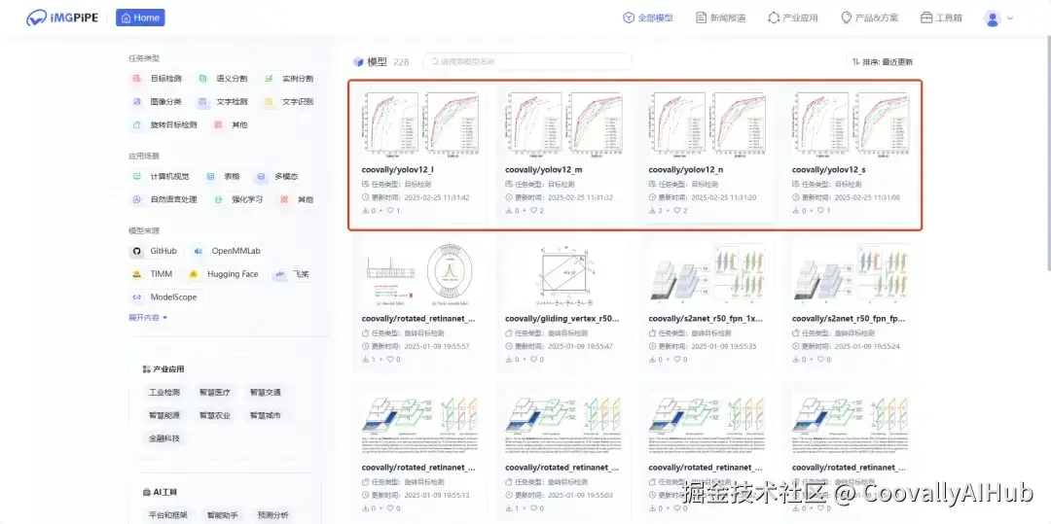Click the like heart icon on yolov12_l card
The height and width of the screenshot is (524, 1051).
tap(390, 210)
